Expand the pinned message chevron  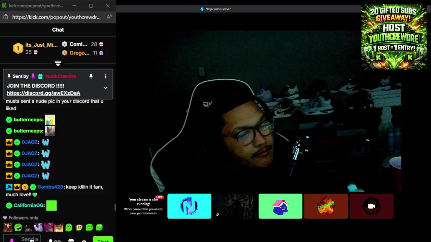point(105,88)
